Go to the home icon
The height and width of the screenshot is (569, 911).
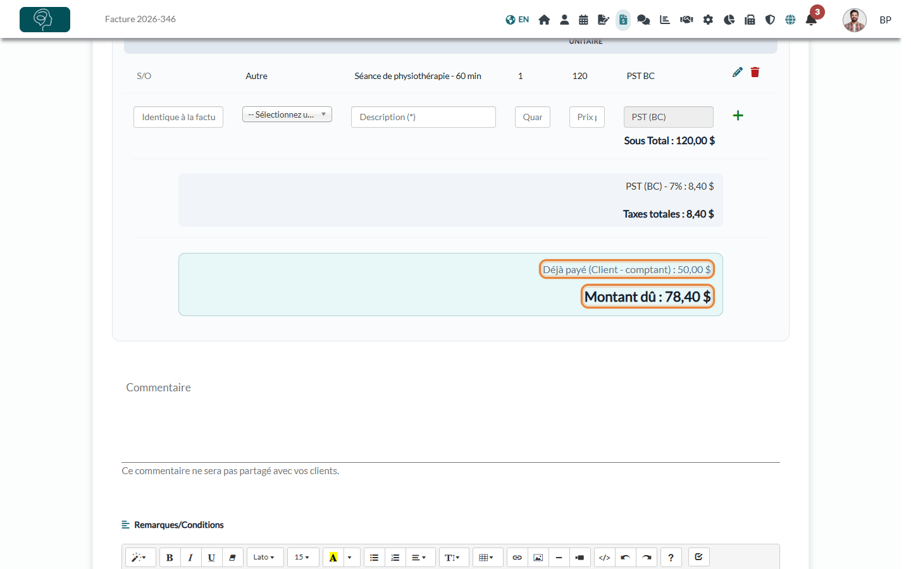click(x=544, y=20)
